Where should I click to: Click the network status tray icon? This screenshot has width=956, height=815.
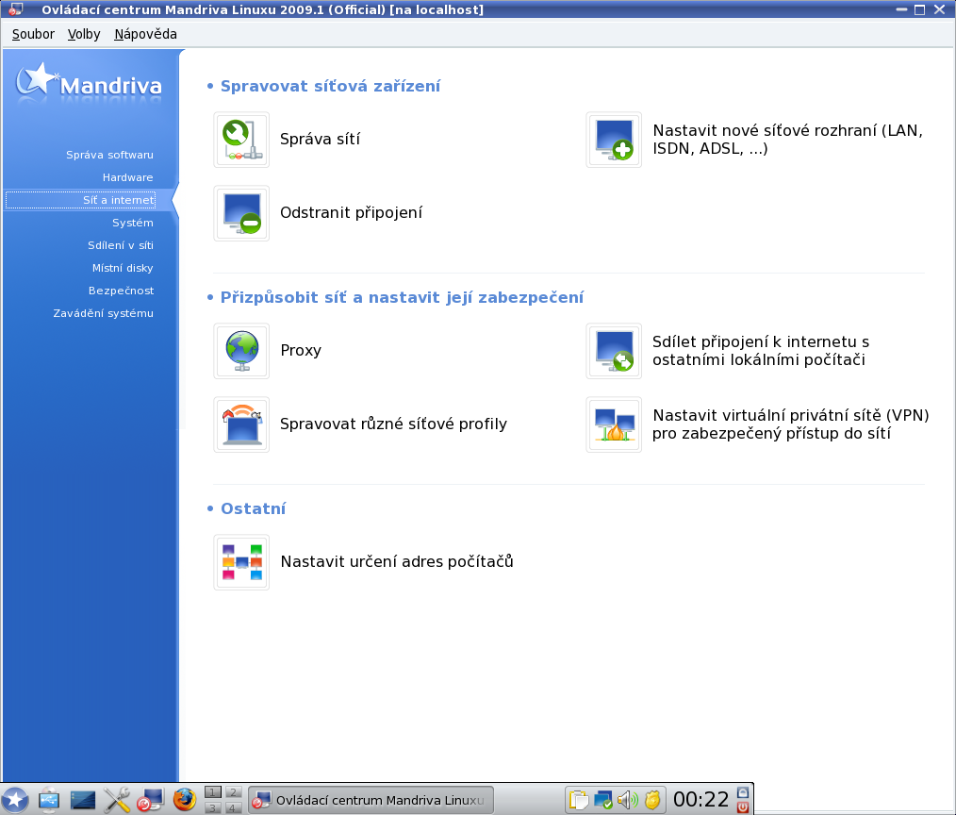[603, 800]
